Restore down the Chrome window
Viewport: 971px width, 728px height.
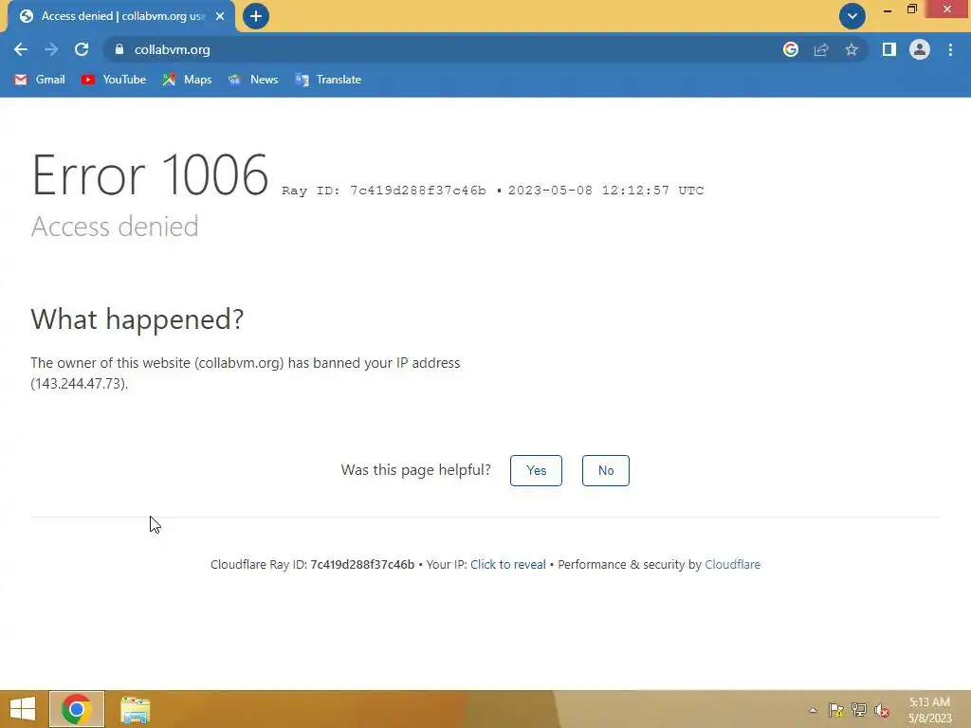click(x=911, y=9)
